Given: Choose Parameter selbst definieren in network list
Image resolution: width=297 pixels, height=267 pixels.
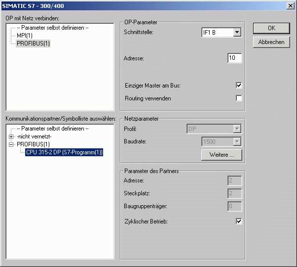Looking at the screenshot, I should pyautogui.click(x=53, y=28).
